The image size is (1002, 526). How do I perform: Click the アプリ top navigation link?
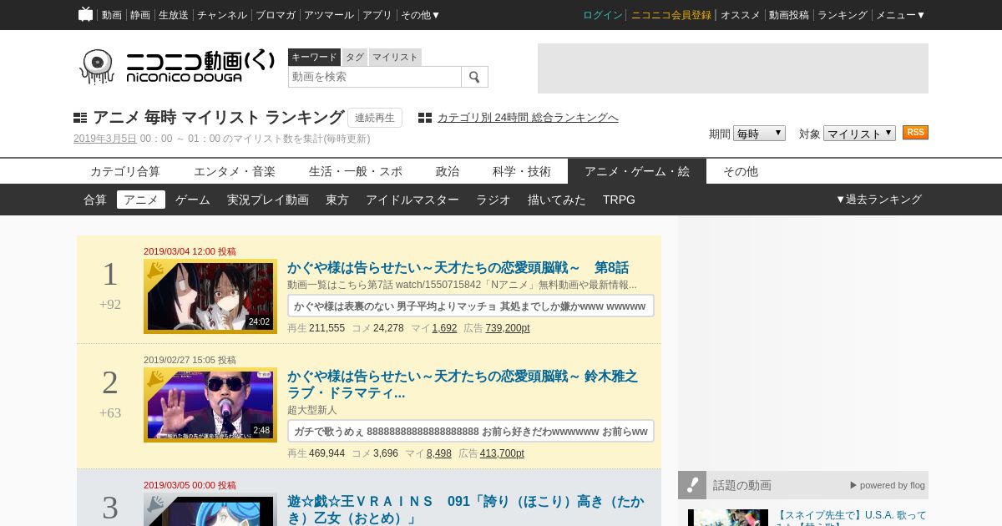377,15
